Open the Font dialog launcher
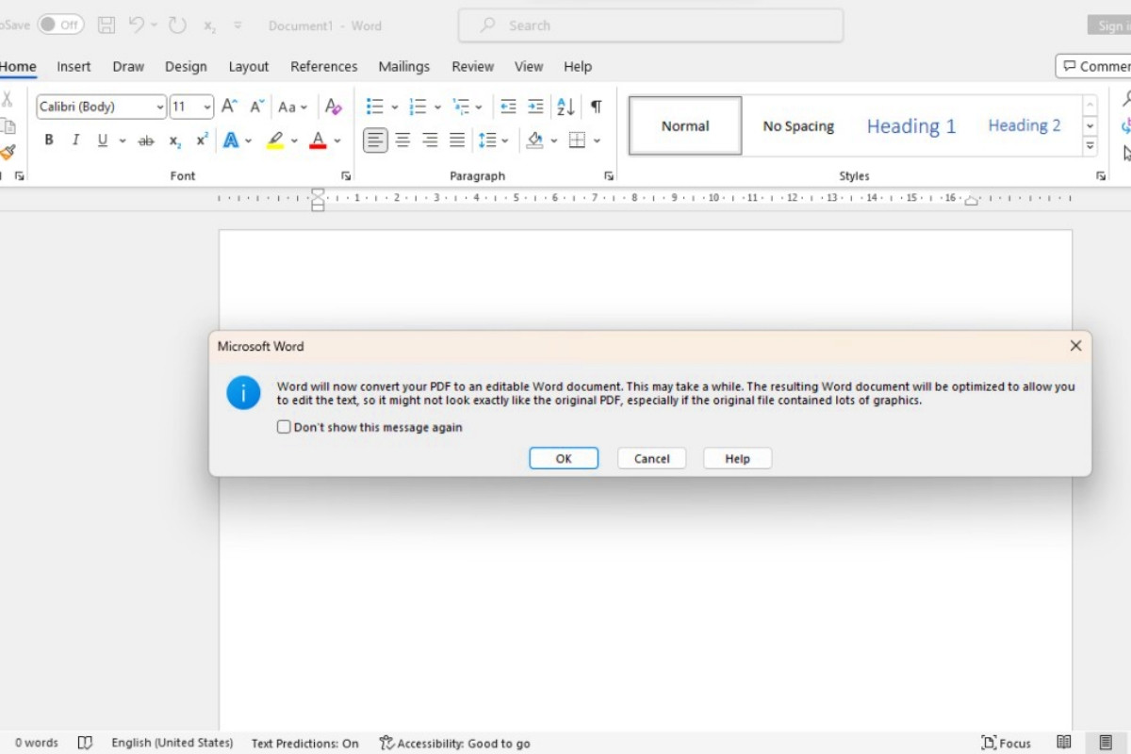This screenshot has height=754, width=1131. click(346, 176)
